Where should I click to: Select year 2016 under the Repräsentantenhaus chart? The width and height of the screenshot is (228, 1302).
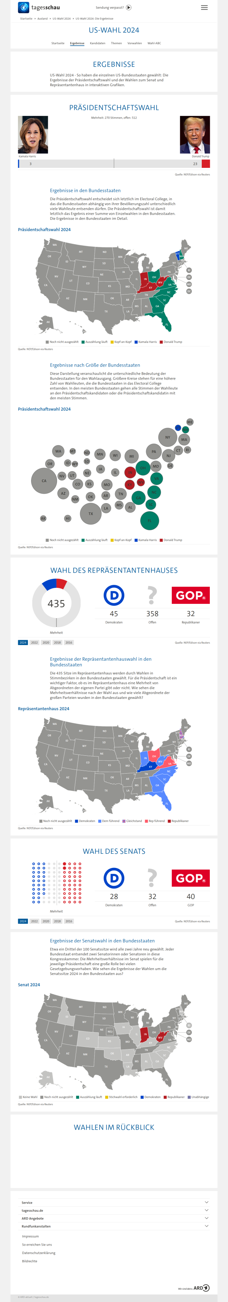coord(69,642)
